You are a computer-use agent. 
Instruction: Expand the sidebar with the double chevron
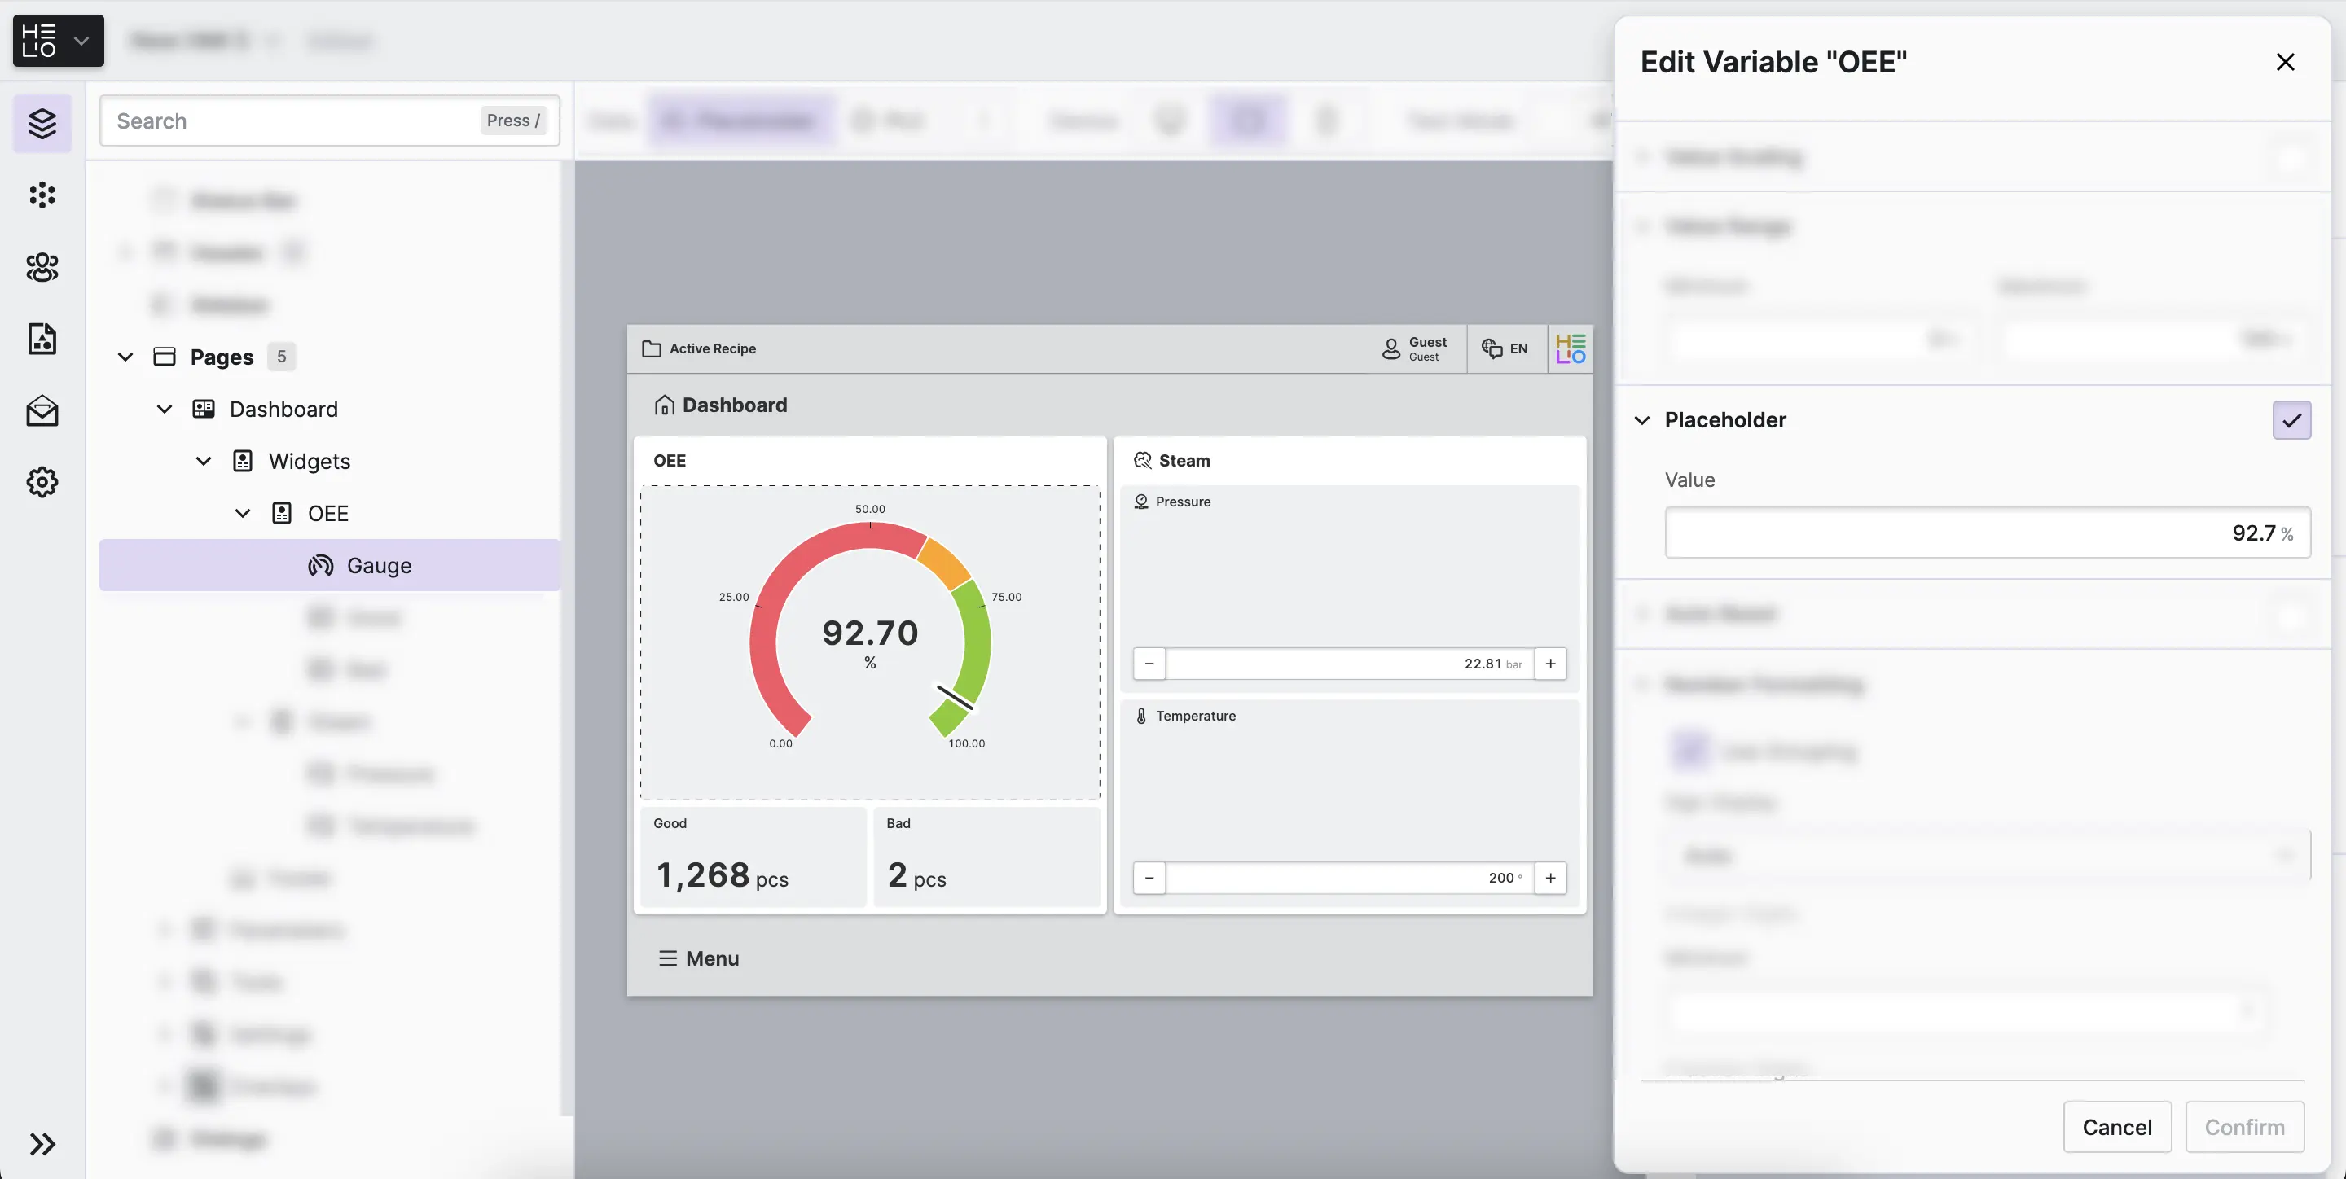pyautogui.click(x=42, y=1143)
